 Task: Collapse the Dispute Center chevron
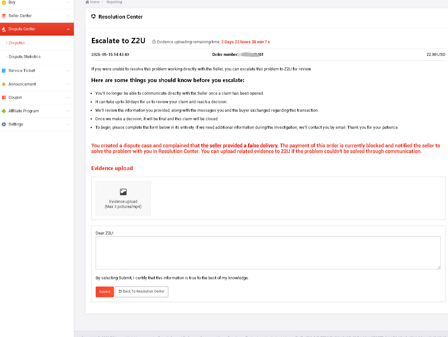[68, 29]
